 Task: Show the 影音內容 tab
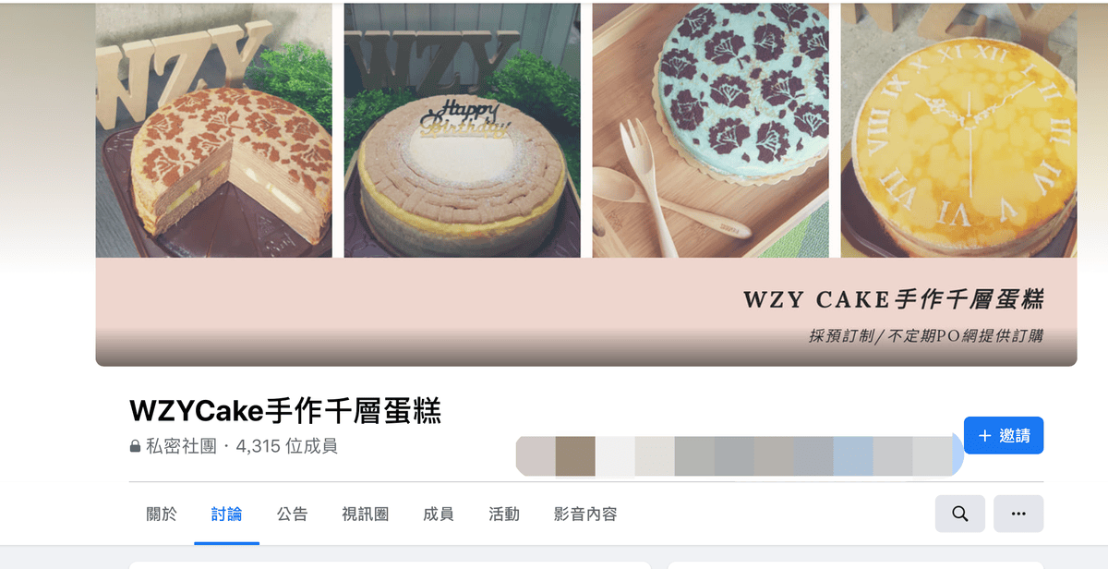coord(585,515)
